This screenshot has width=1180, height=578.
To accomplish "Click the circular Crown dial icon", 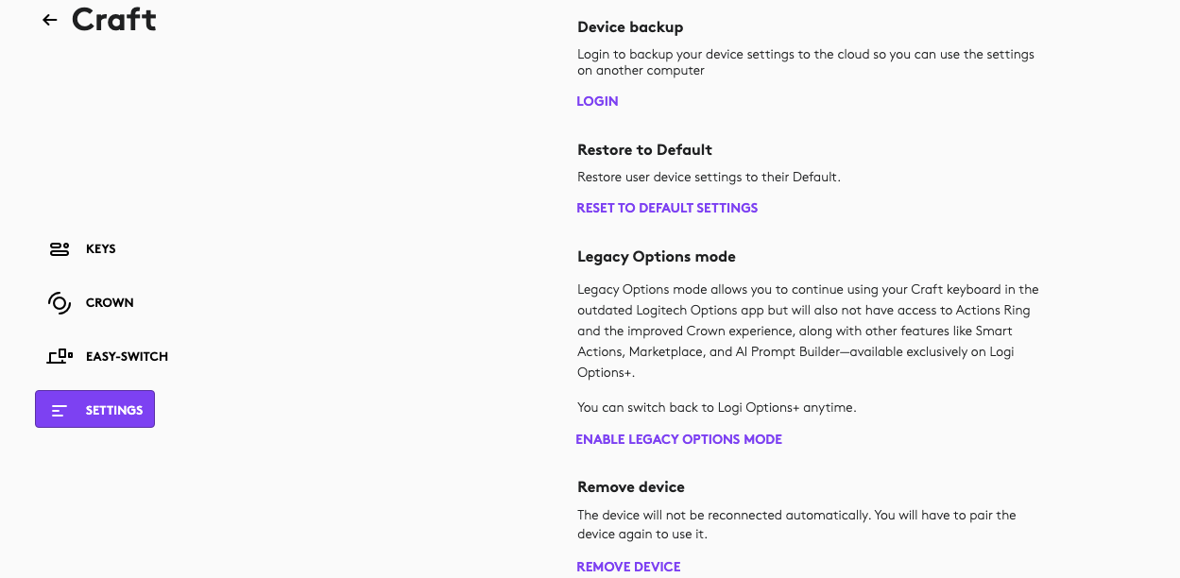I will [x=60, y=303].
